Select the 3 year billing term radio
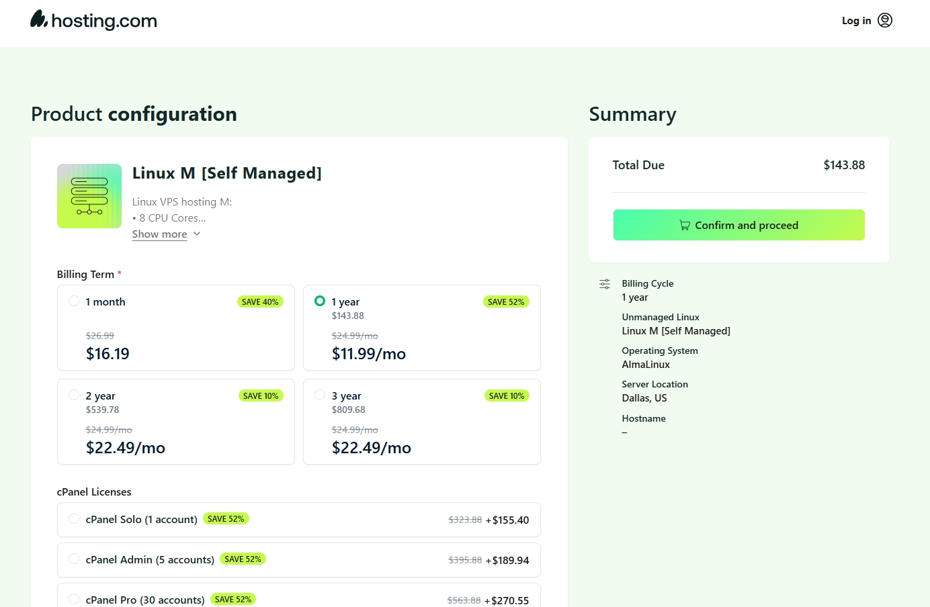The image size is (930, 607). tap(320, 395)
